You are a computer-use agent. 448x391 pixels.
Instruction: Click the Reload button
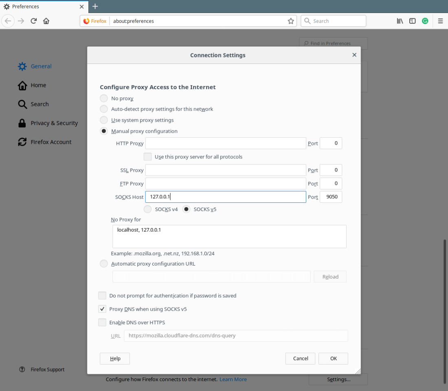[330, 277]
